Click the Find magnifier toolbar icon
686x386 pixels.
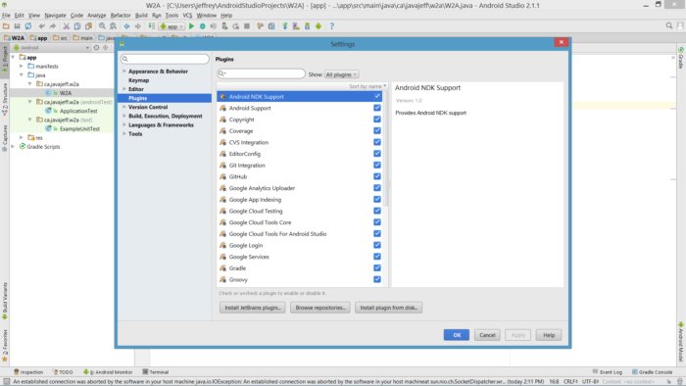(102, 26)
